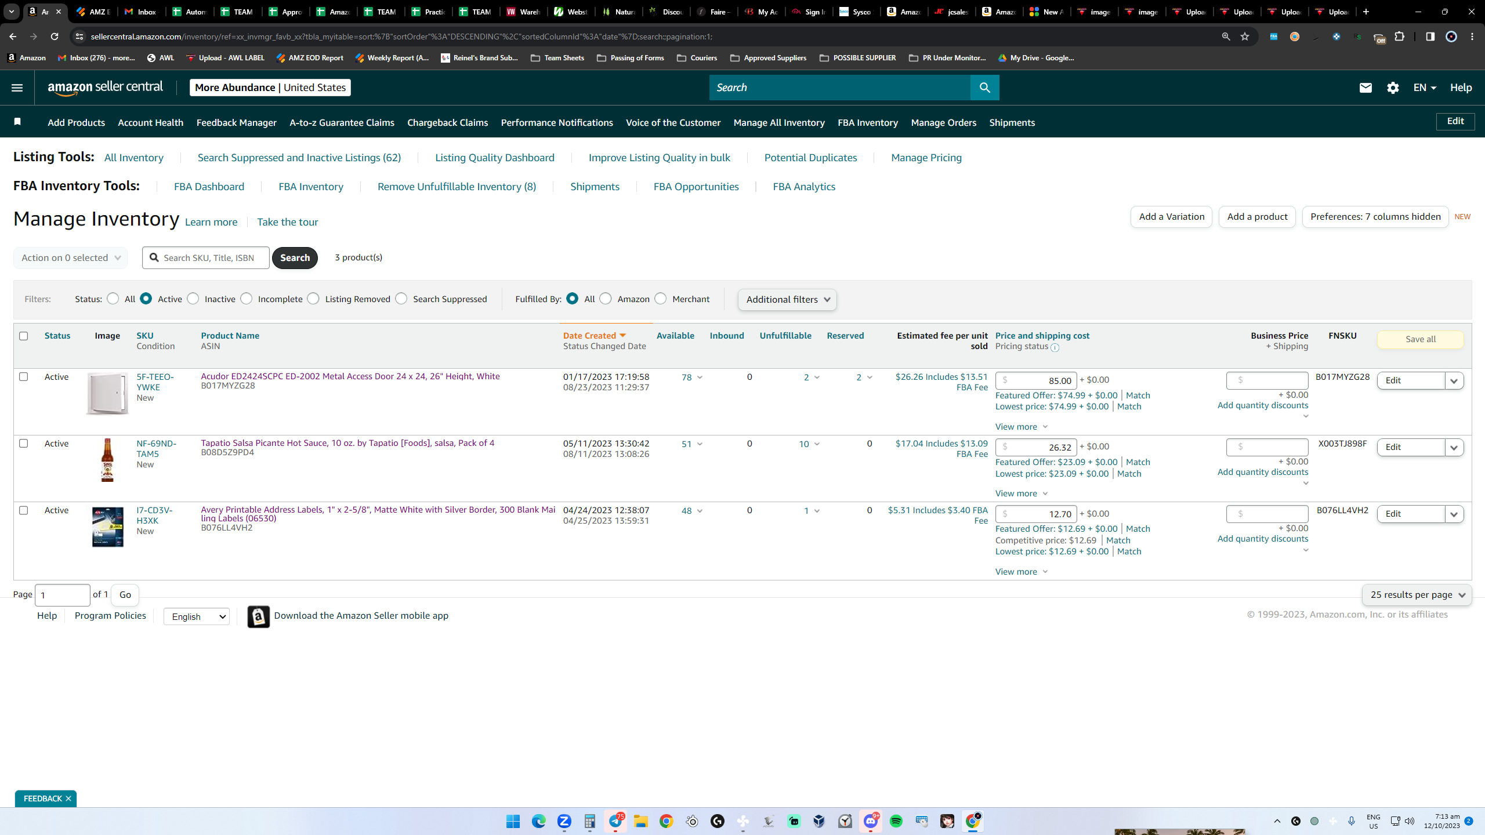Click the Add a product button
The height and width of the screenshot is (835, 1485).
click(x=1257, y=217)
